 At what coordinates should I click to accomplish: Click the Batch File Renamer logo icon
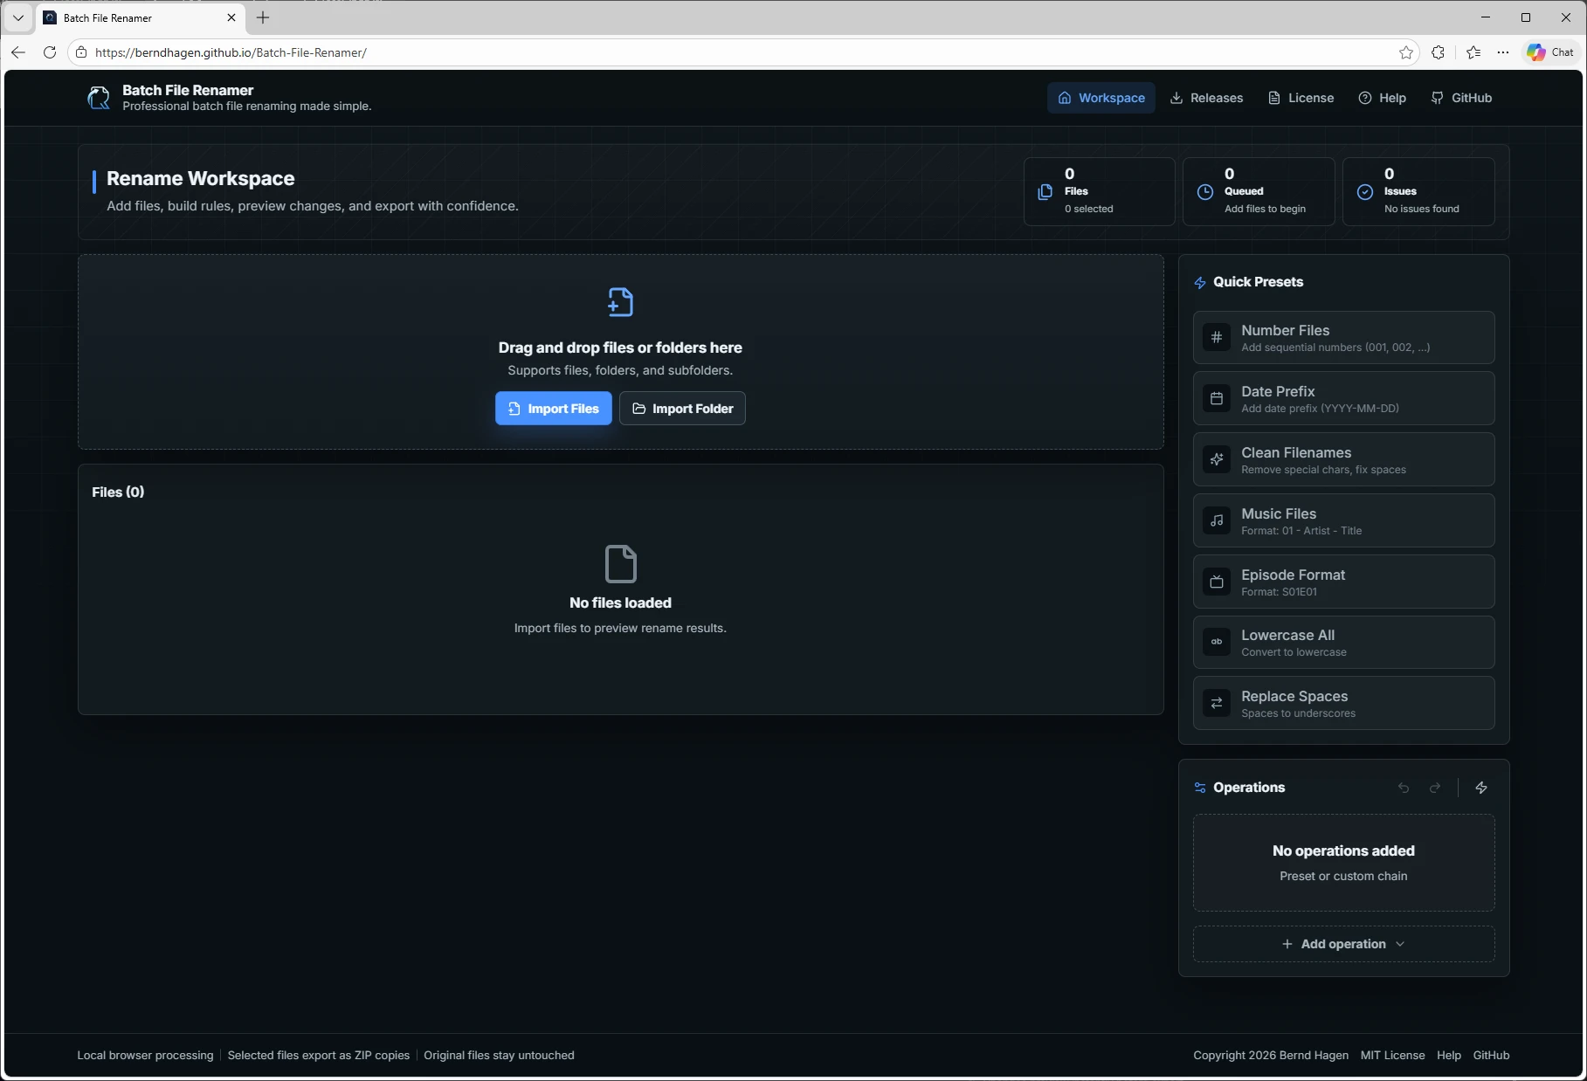point(99,98)
